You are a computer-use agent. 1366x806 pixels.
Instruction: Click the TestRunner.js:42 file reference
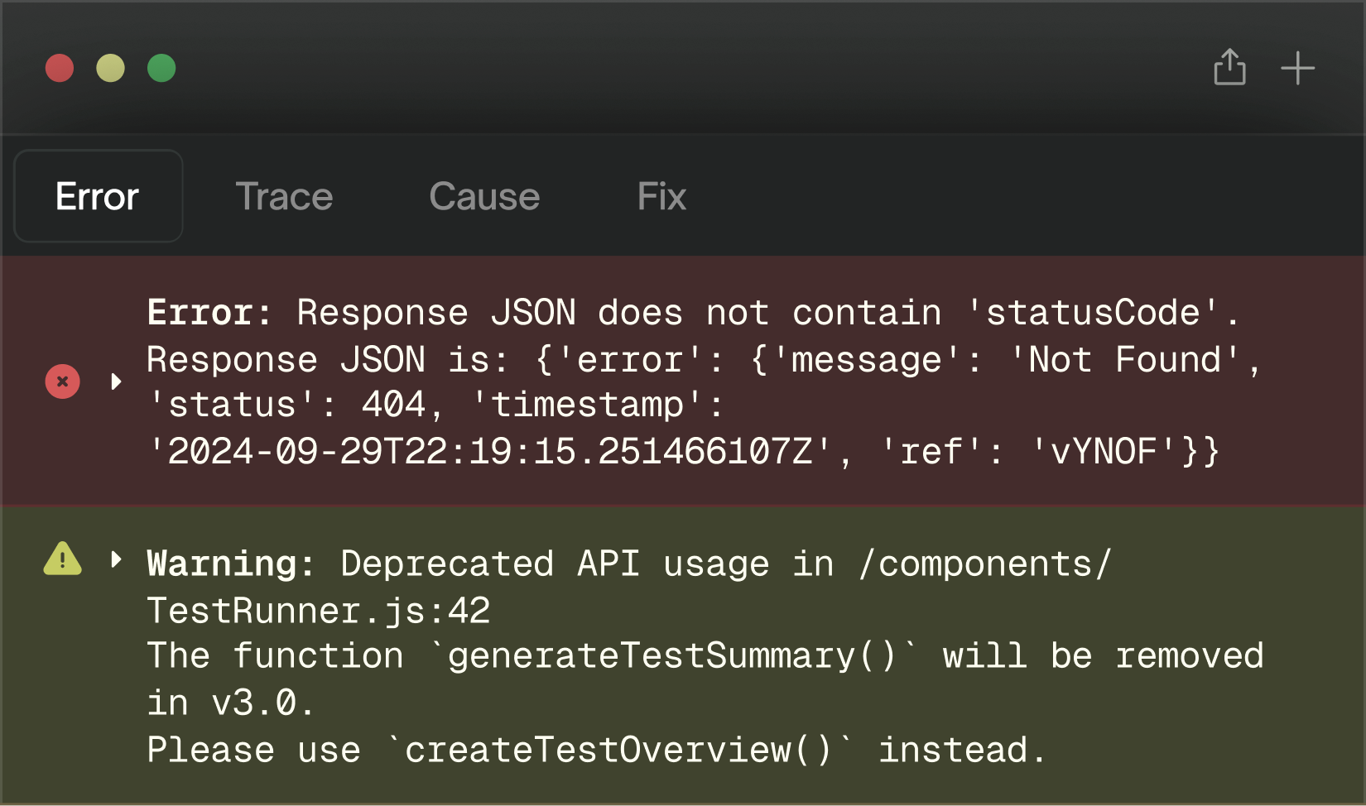[319, 611]
